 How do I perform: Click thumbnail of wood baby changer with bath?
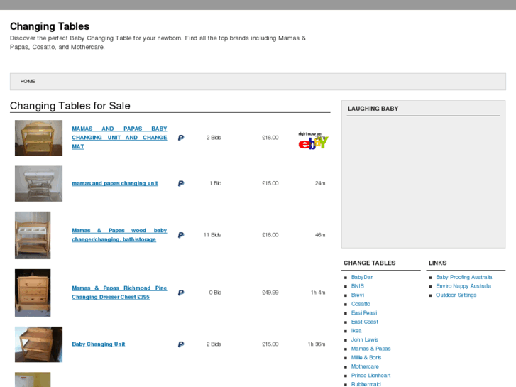point(33,235)
